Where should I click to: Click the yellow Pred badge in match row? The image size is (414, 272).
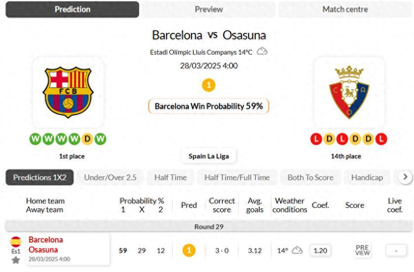pos(189,250)
